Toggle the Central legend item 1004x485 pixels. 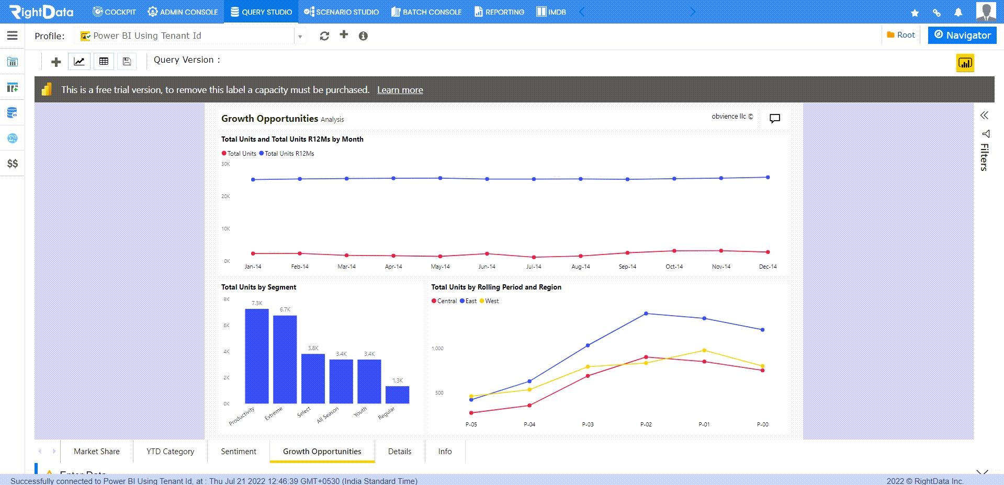444,301
